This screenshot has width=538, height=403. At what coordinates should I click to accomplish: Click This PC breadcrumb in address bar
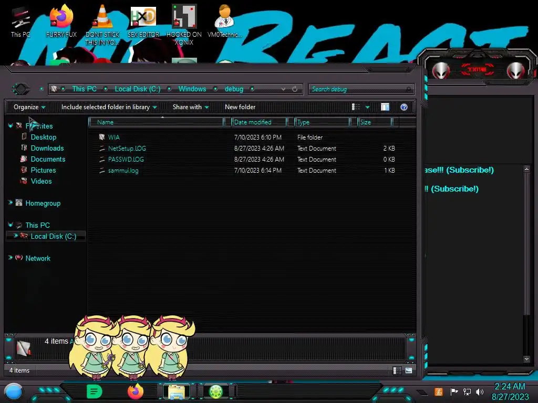(x=84, y=89)
